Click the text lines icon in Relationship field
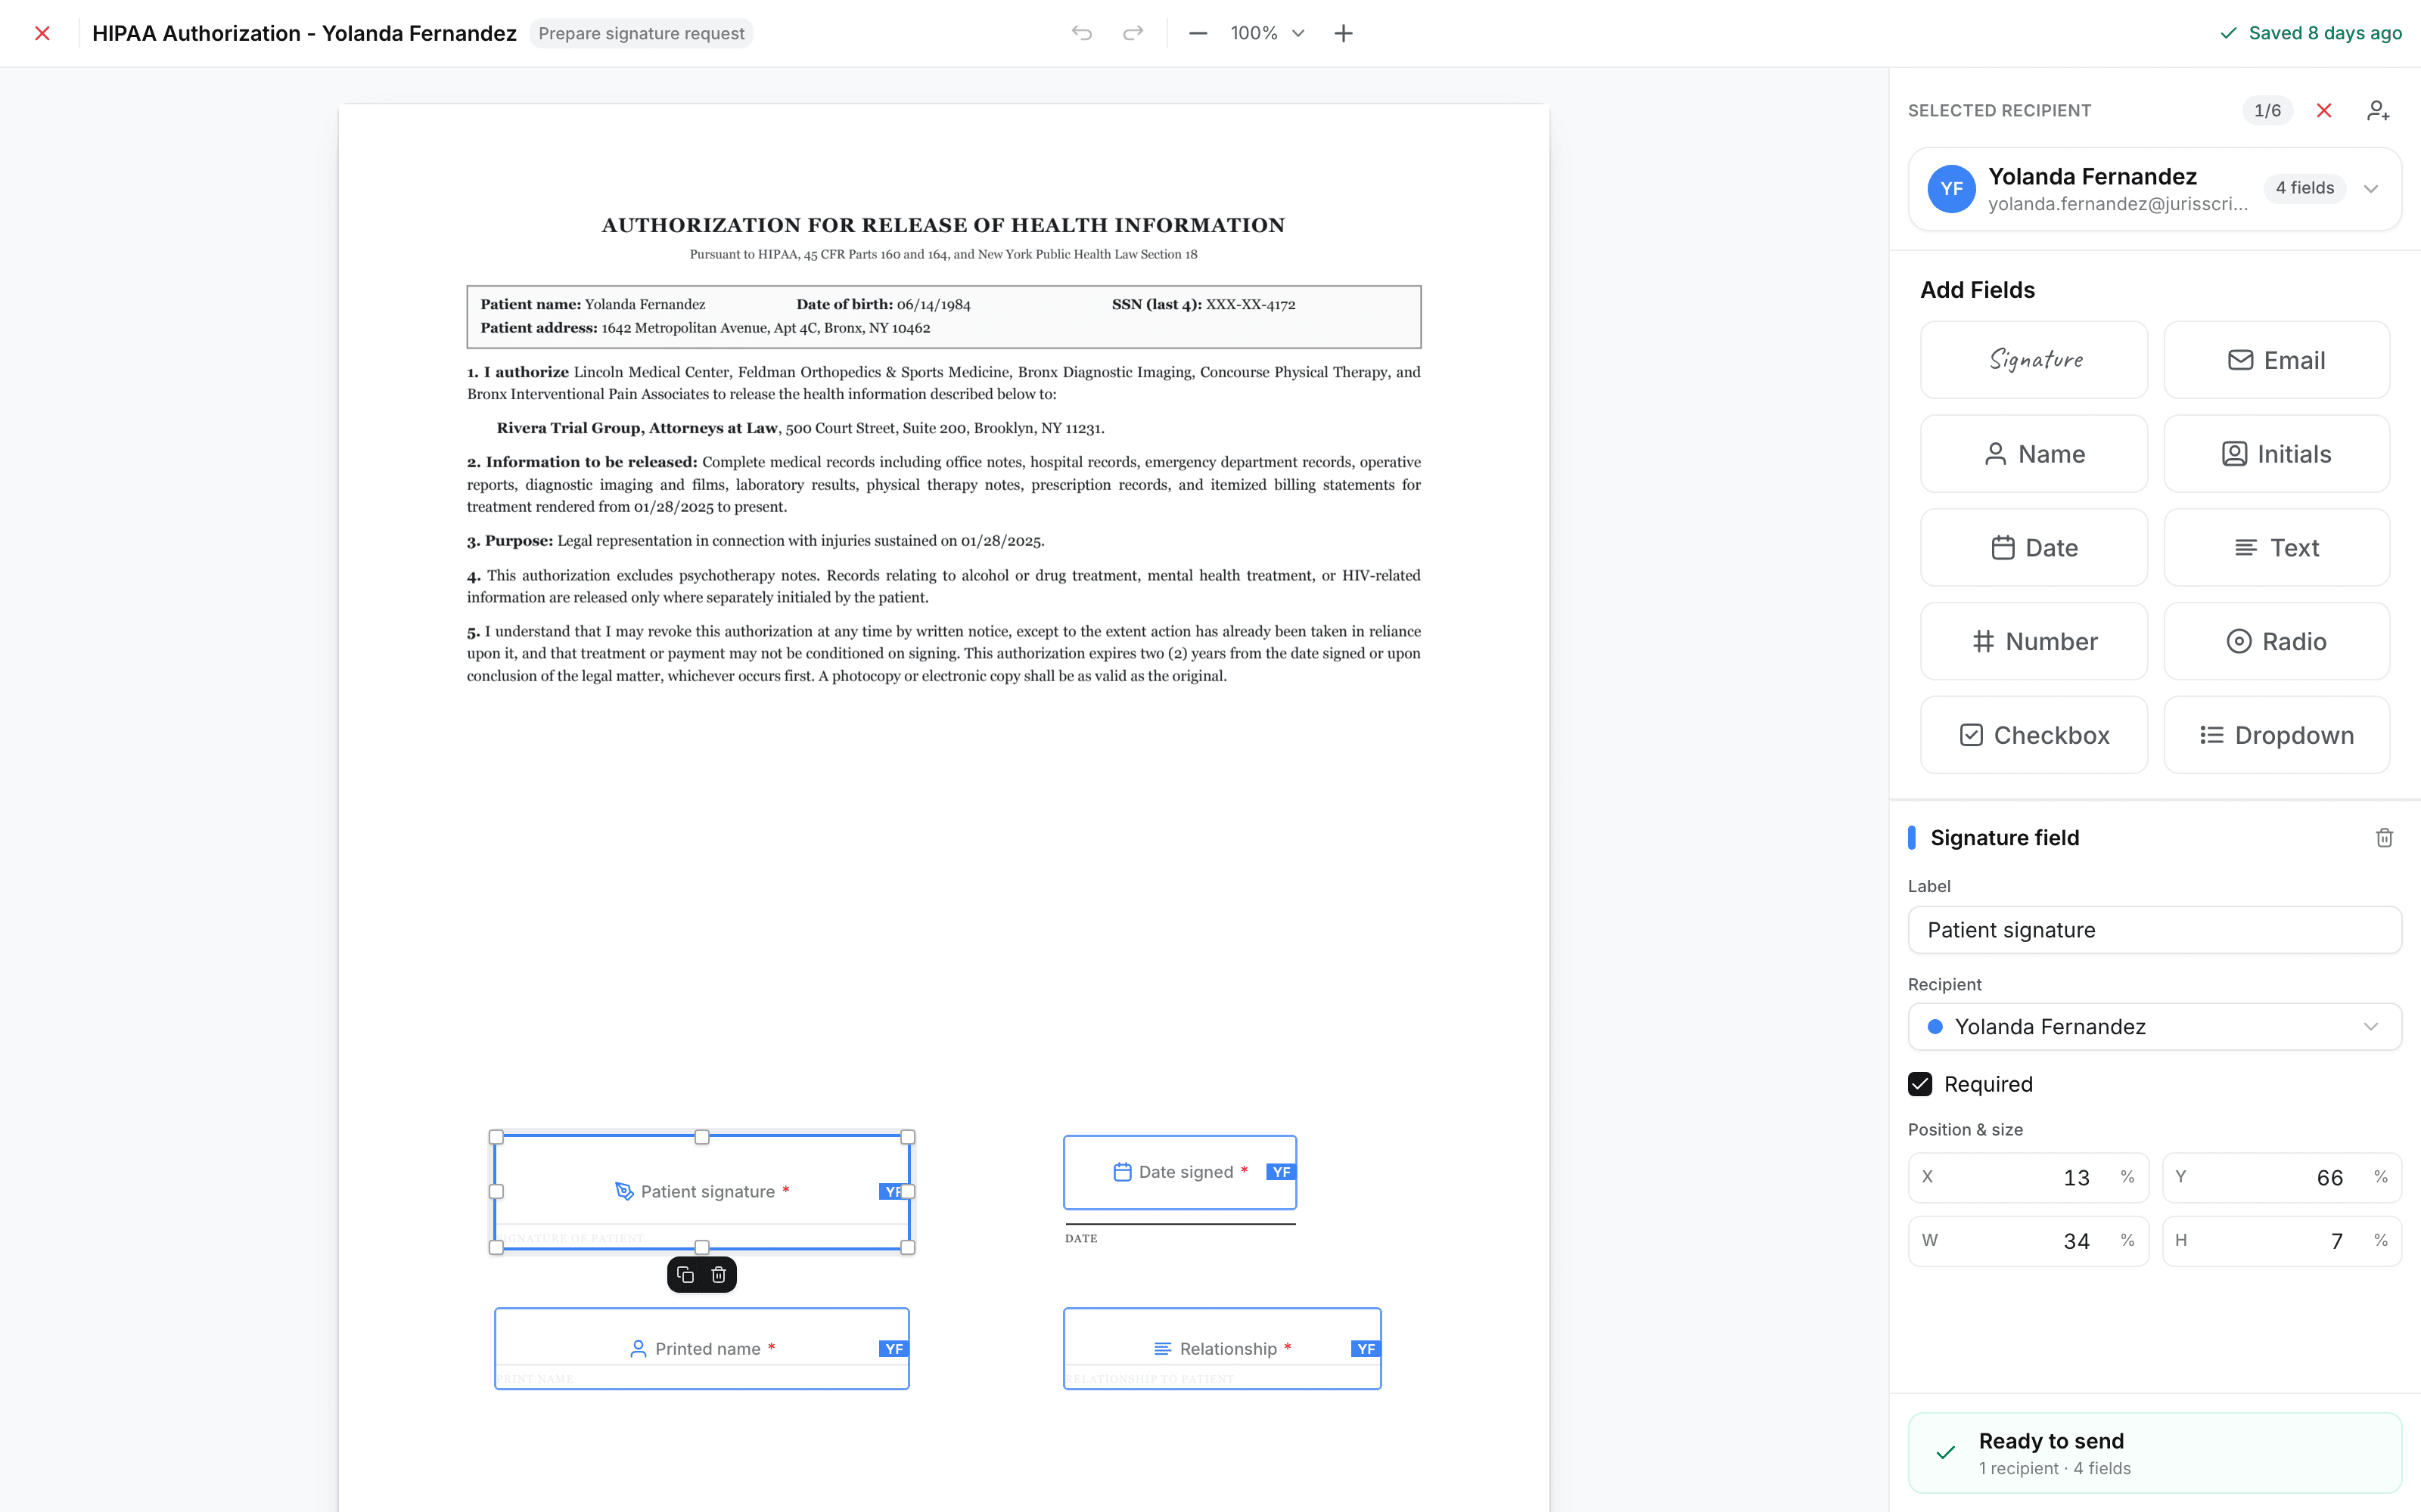This screenshot has height=1512, width=2421. point(1163,1349)
